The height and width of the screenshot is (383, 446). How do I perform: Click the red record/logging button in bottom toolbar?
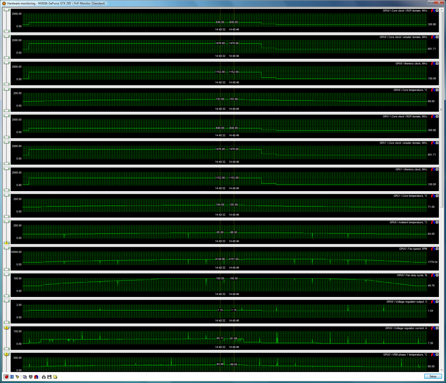coord(6,377)
